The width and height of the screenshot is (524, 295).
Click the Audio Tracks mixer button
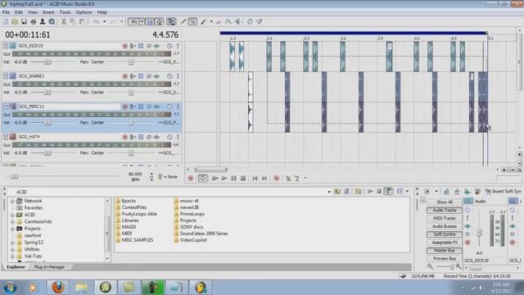tap(445, 210)
